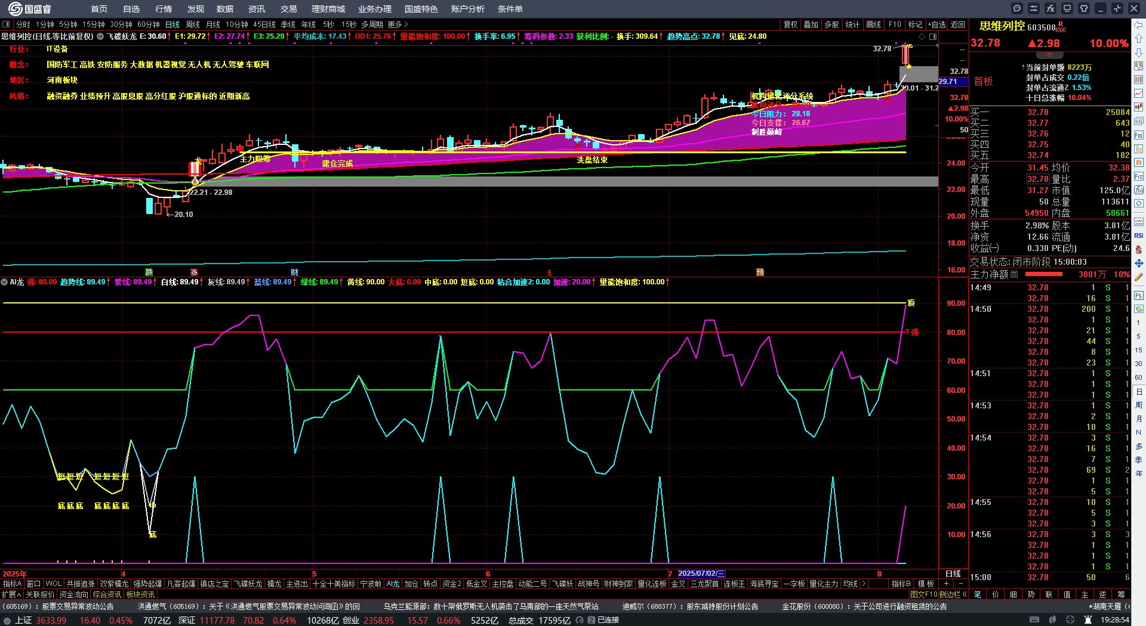This screenshot has height=626, width=1146.
Task: Click the RSI indicator icon in right sidebar
Action: point(1139,235)
